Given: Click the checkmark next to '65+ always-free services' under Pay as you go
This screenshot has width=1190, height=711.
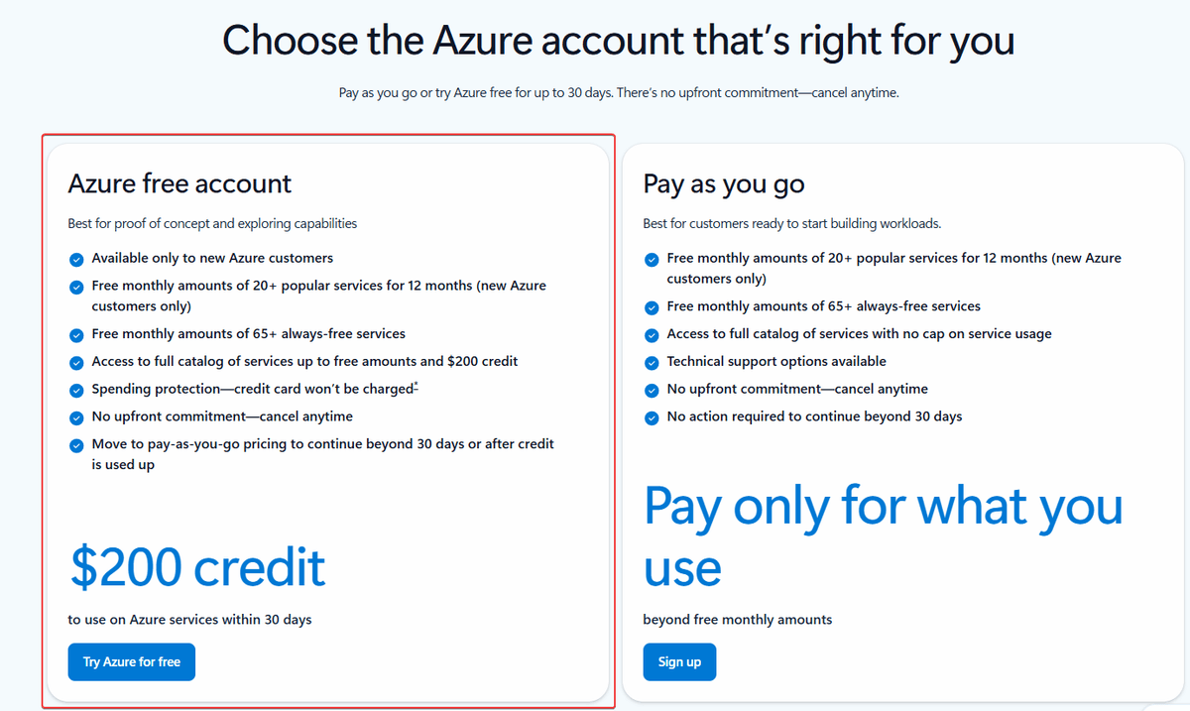Looking at the screenshot, I should (652, 307).
